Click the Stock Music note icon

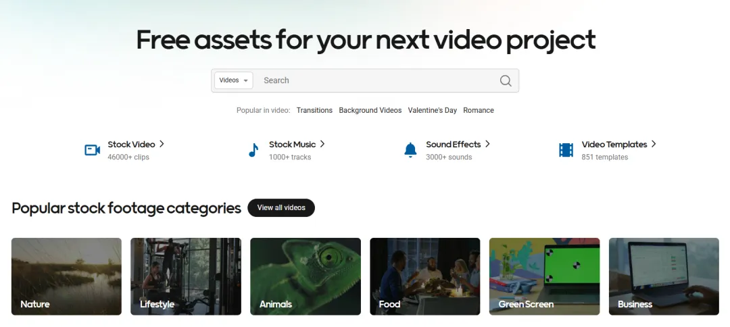[x=253, y=150]
